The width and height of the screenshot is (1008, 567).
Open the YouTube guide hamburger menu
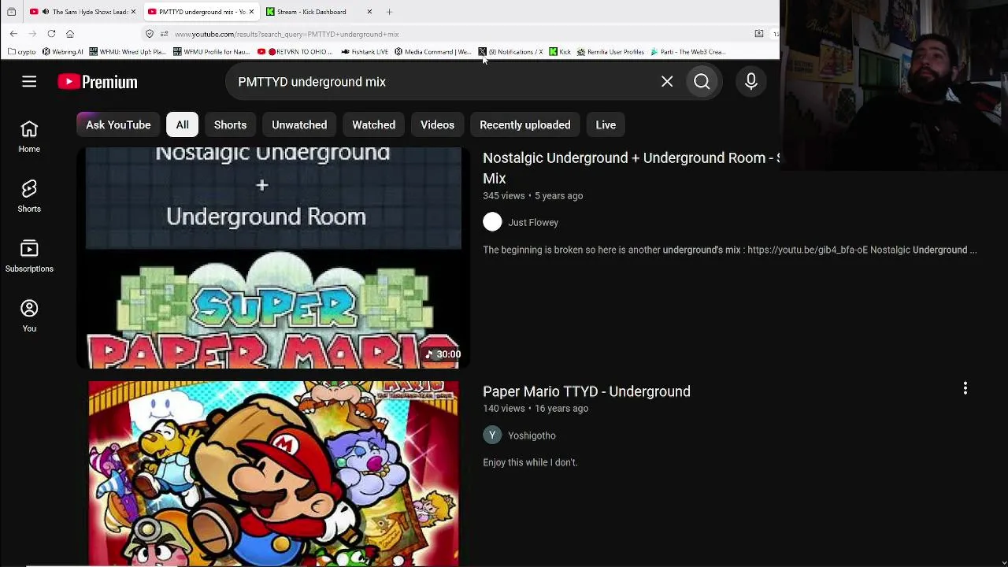(29, 82)
